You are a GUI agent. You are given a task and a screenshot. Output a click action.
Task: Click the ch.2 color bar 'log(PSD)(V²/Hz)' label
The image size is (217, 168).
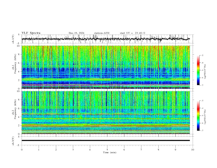point(205,117)
